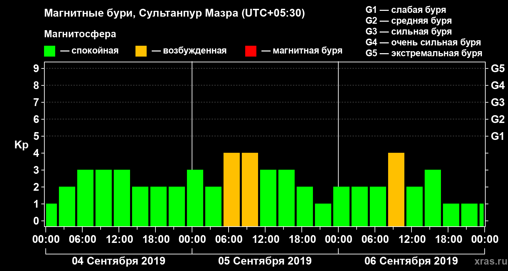Click the '— спокойная' legend label
Image resolution: width=508 pixels, height=271 pixels.
[x=89, y=51]
